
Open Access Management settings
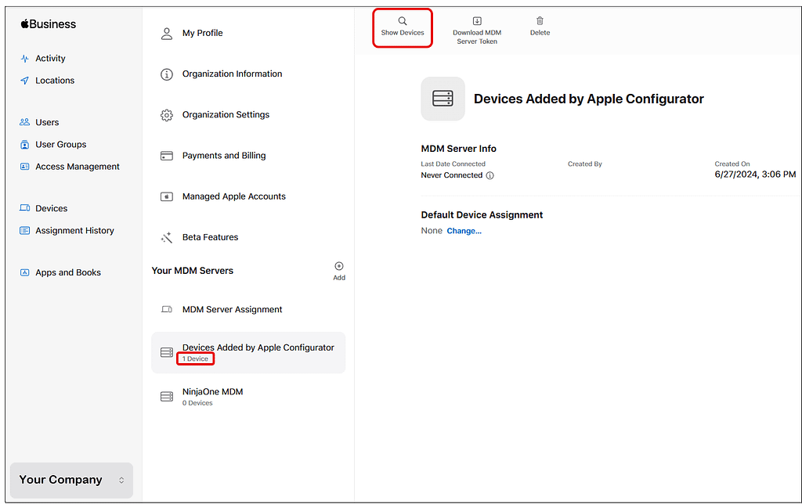click(x=78, y=166)
